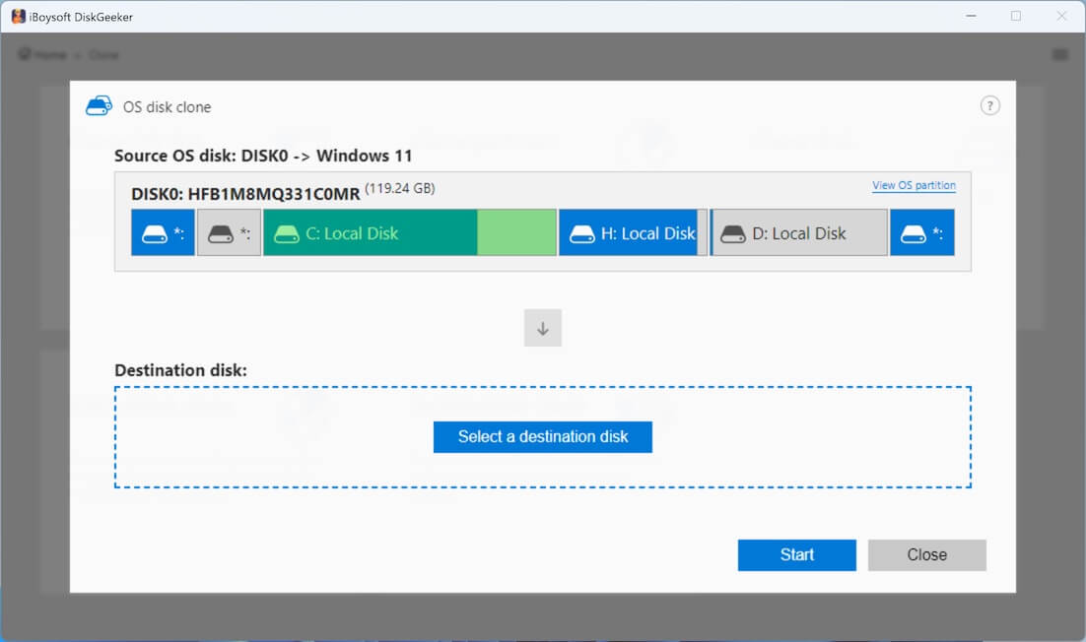Click the 119.24 GB size text
The image size is (1086, 642).
pos(400,188)
